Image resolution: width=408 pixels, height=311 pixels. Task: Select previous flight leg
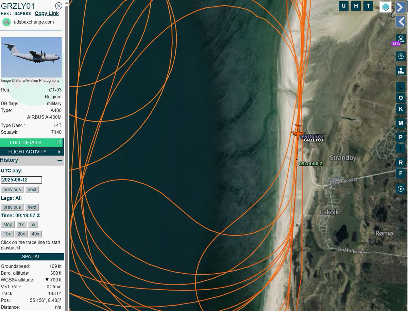(x=12, y=207)
